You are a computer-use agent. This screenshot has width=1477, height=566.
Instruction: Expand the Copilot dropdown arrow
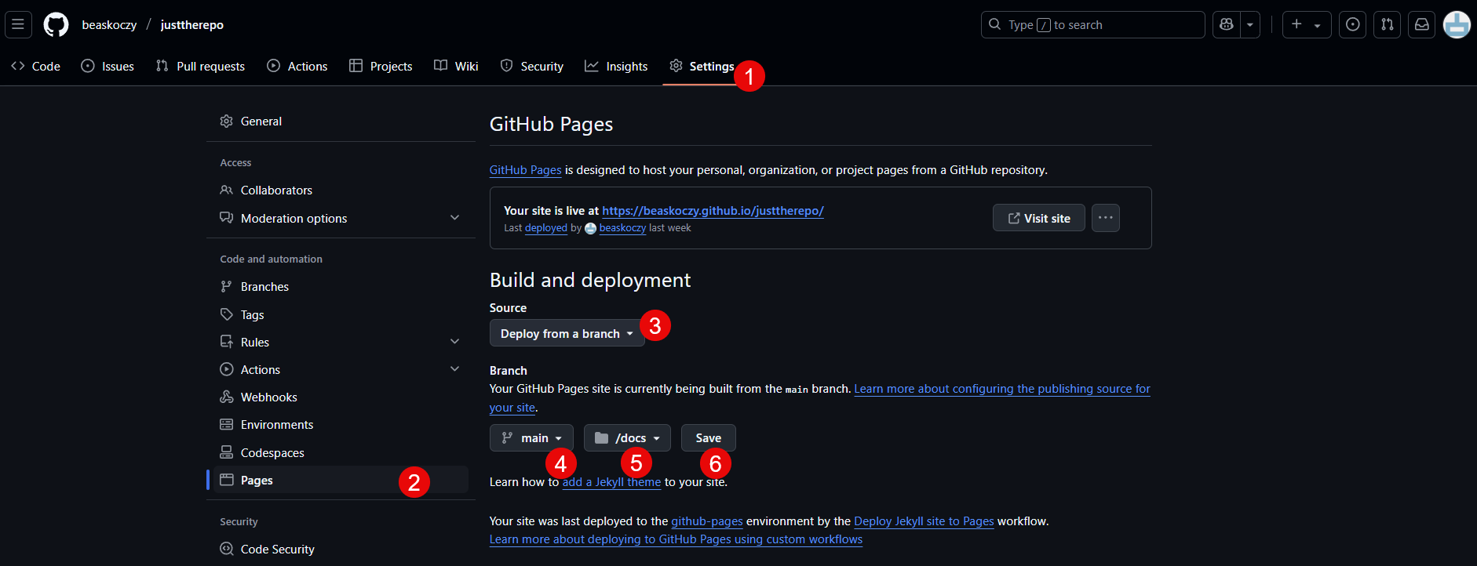tap(1250, 25)
